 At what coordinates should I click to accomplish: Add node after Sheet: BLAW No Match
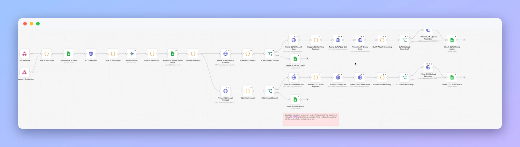[307, 59]
